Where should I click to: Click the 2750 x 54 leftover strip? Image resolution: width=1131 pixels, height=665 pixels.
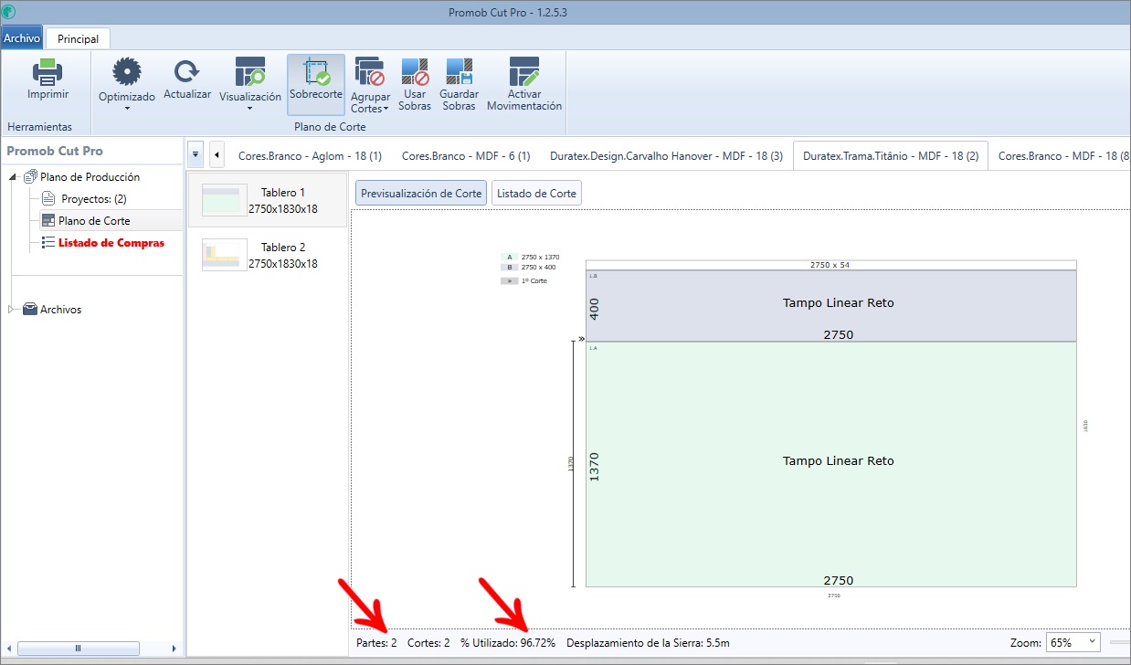[831, 265]
